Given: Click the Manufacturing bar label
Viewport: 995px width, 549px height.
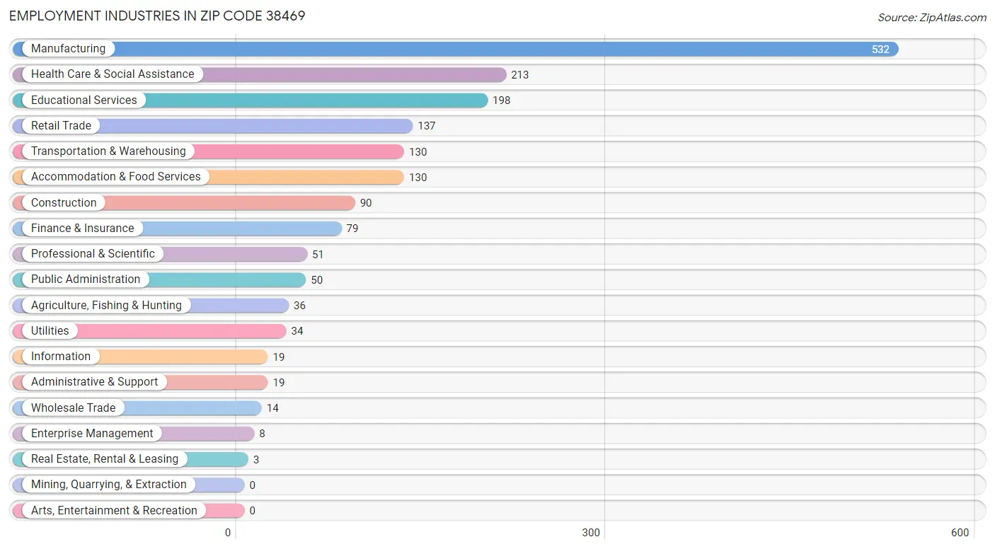Looking at the screenshot, I should point(68,48).
